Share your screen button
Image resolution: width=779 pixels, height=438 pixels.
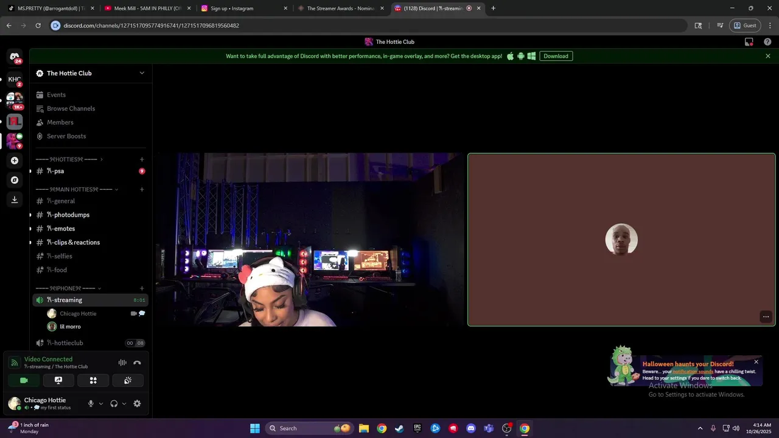[58, 380]
